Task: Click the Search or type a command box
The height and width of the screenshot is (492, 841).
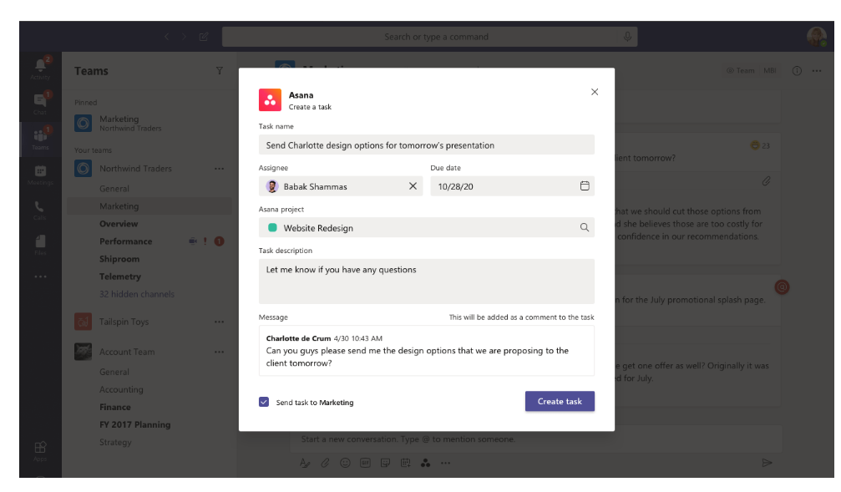Action: coord(429,37)
